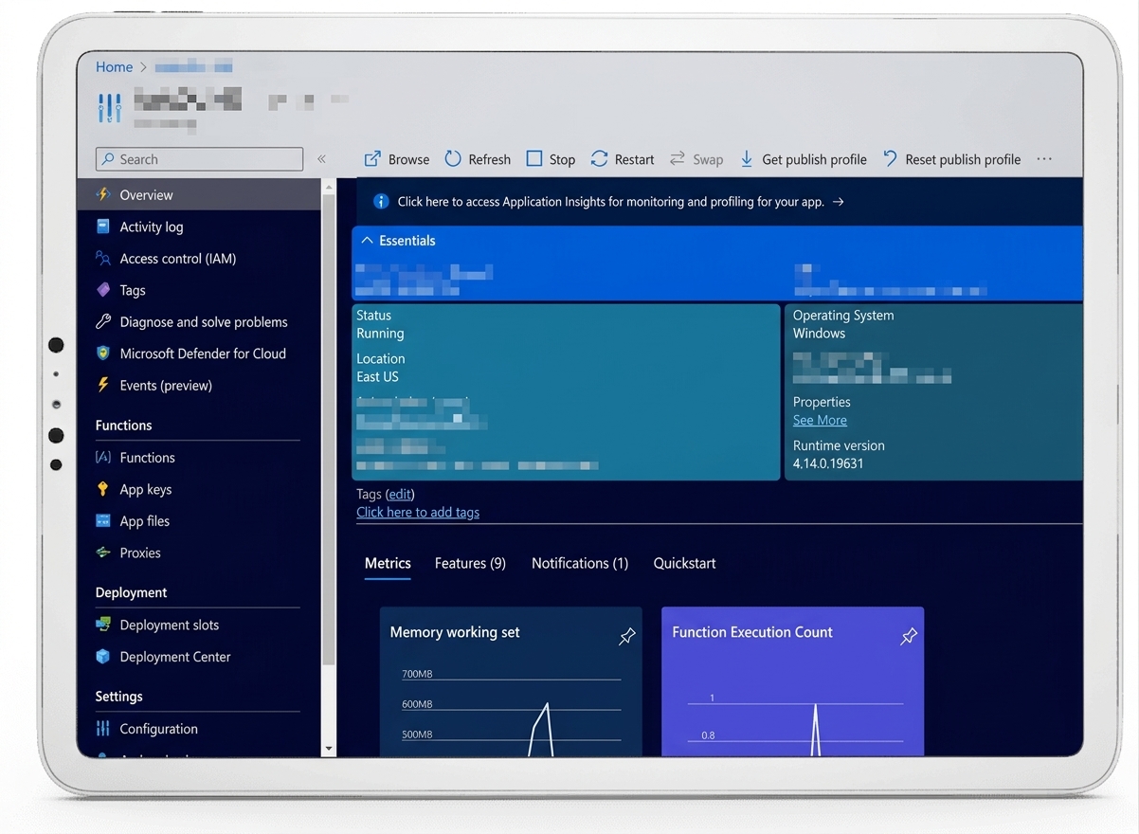Click the Status Running value
The width and height of the screenshot is (1139, 834).
tap(380, 333)
